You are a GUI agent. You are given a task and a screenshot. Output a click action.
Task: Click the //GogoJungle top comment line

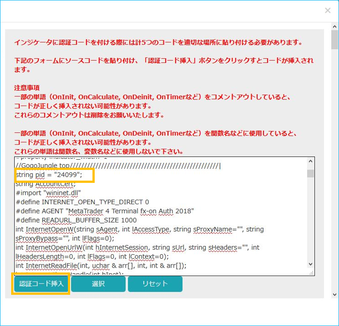[118, 165]
